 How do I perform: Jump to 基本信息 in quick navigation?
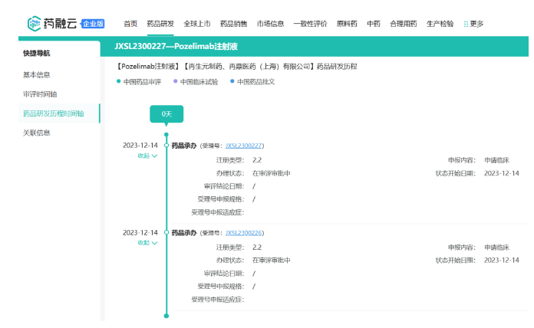pos(36,75)
